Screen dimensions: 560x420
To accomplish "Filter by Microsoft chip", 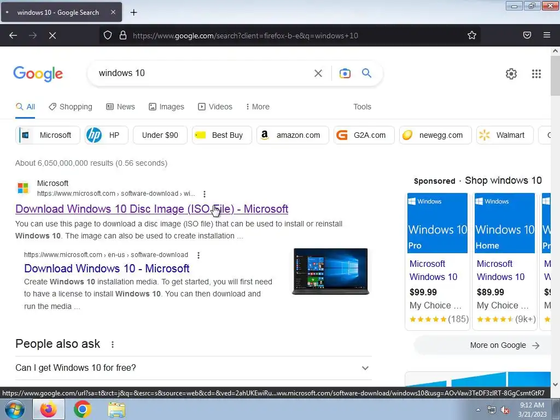I will [x=48, y=135].
